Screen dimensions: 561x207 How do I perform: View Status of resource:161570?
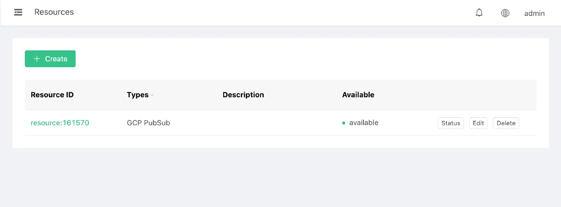pos(451,123)
